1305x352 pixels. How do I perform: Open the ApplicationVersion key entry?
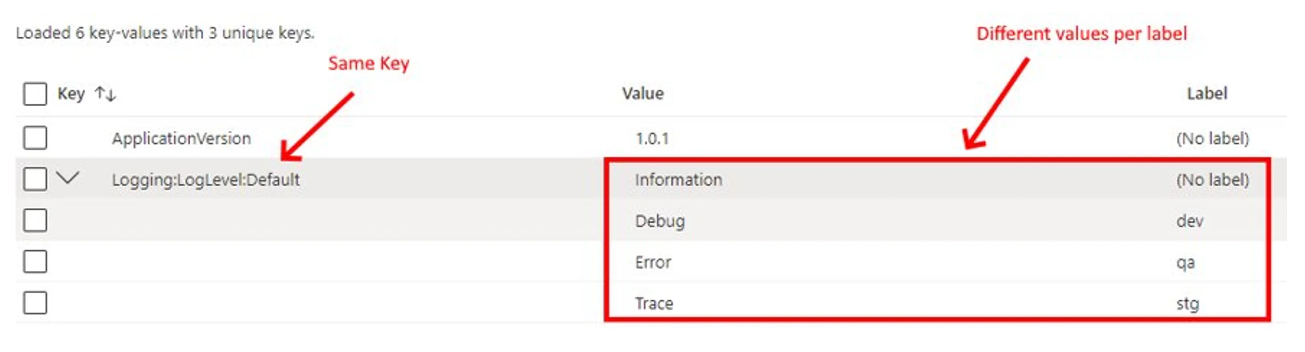(181, 139)
